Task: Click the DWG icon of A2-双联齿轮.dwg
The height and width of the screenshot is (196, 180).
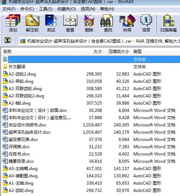Action: [5, 88]
